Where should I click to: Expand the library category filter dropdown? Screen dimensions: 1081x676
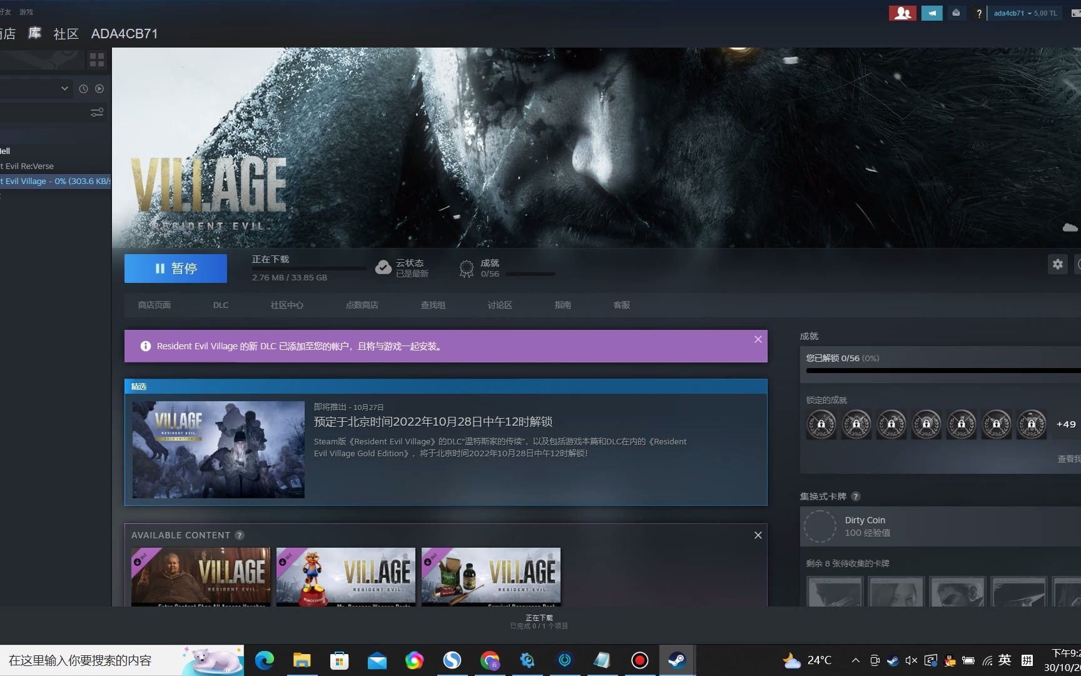click(x=64, y=88)
